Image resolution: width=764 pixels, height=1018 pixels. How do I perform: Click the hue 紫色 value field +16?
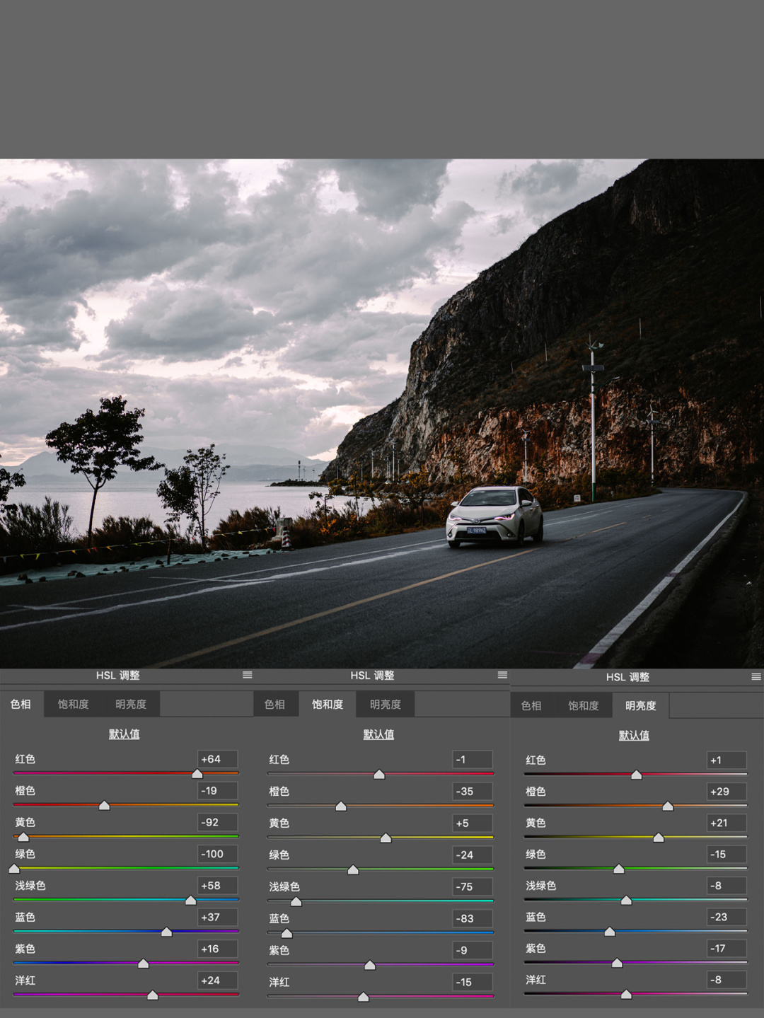pos(217,949)
